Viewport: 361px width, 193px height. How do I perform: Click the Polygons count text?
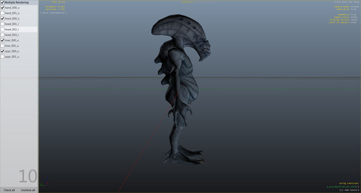55,7
